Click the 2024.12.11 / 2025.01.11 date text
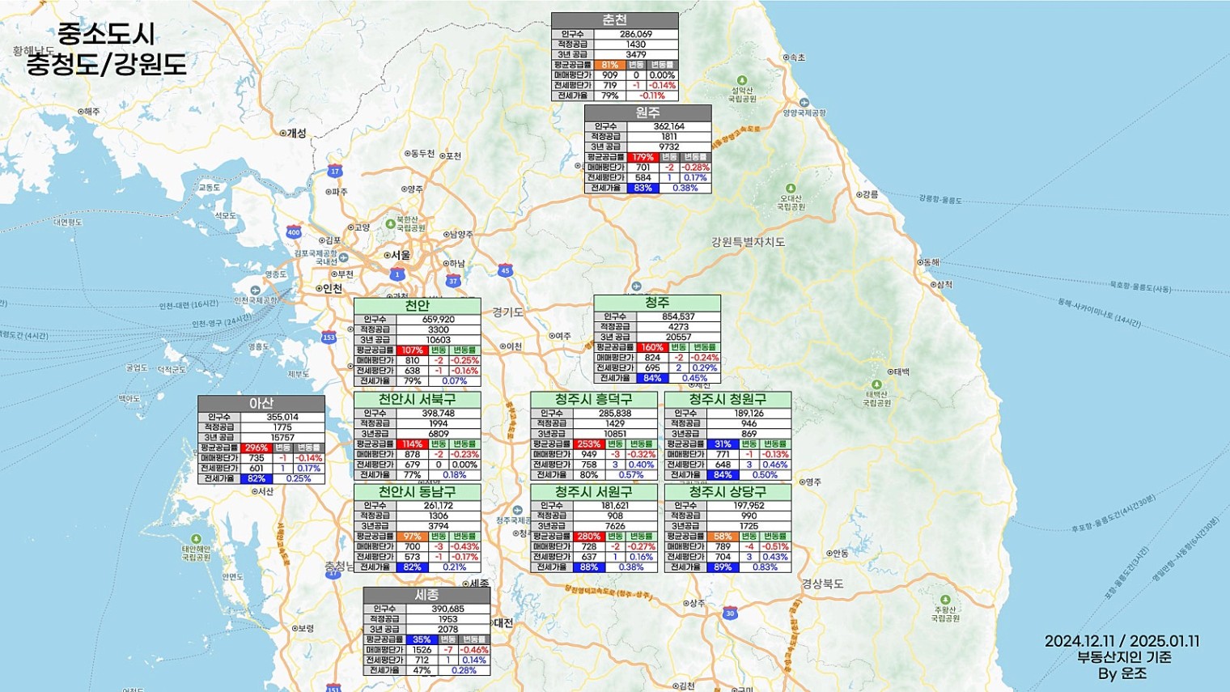 pos(1122,642)
